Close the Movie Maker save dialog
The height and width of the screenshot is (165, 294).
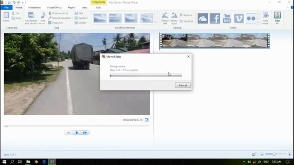[188, 56]
